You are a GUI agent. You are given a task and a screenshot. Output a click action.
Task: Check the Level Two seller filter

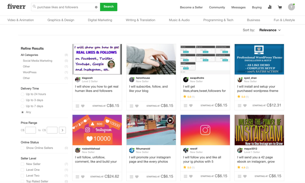(23, 176)
